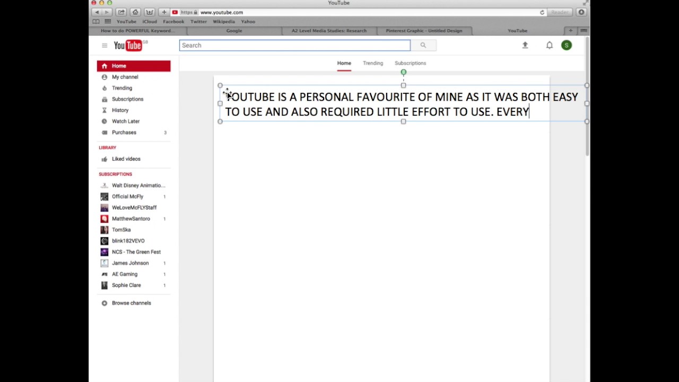Open the Safari share button
679x382 pixels.
tap(121, 12)
